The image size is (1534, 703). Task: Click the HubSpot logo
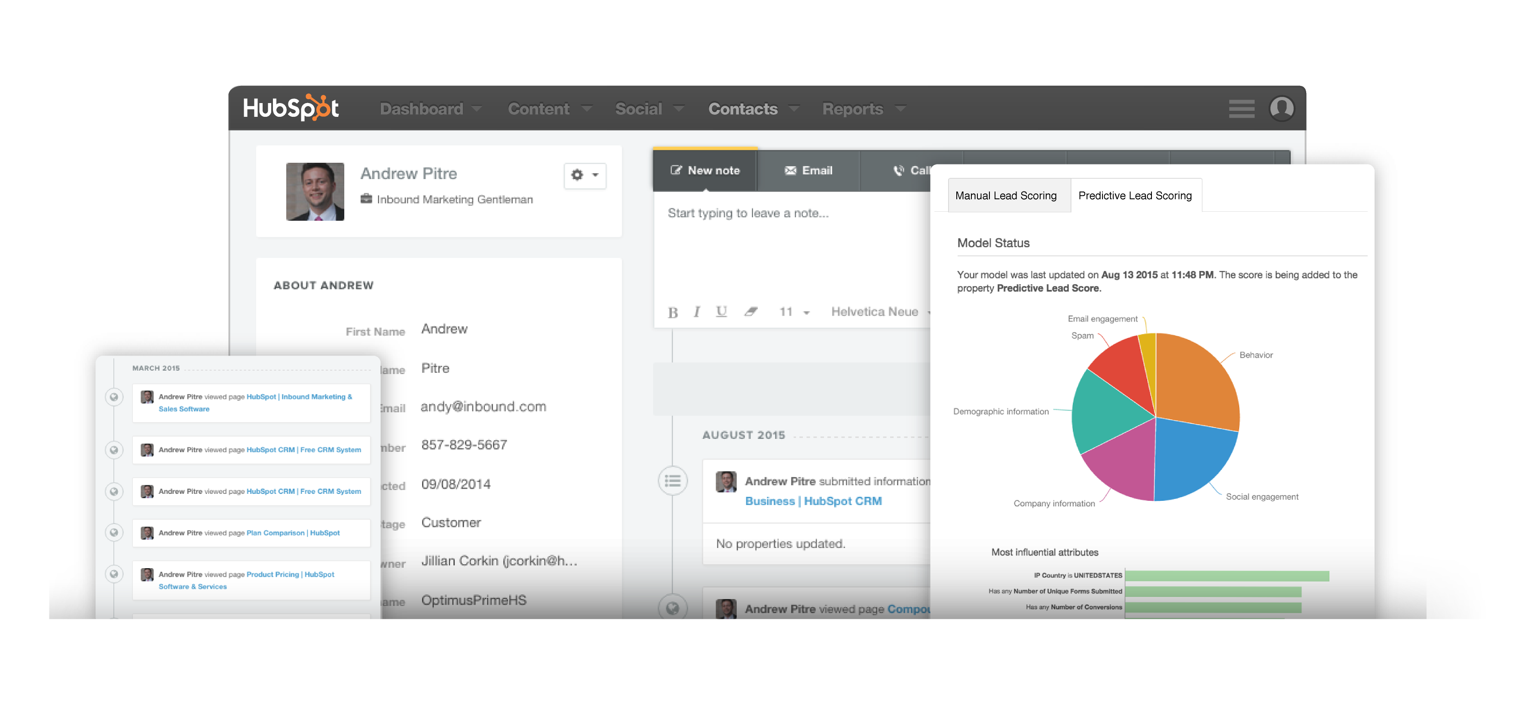click(x=291, y=108)
